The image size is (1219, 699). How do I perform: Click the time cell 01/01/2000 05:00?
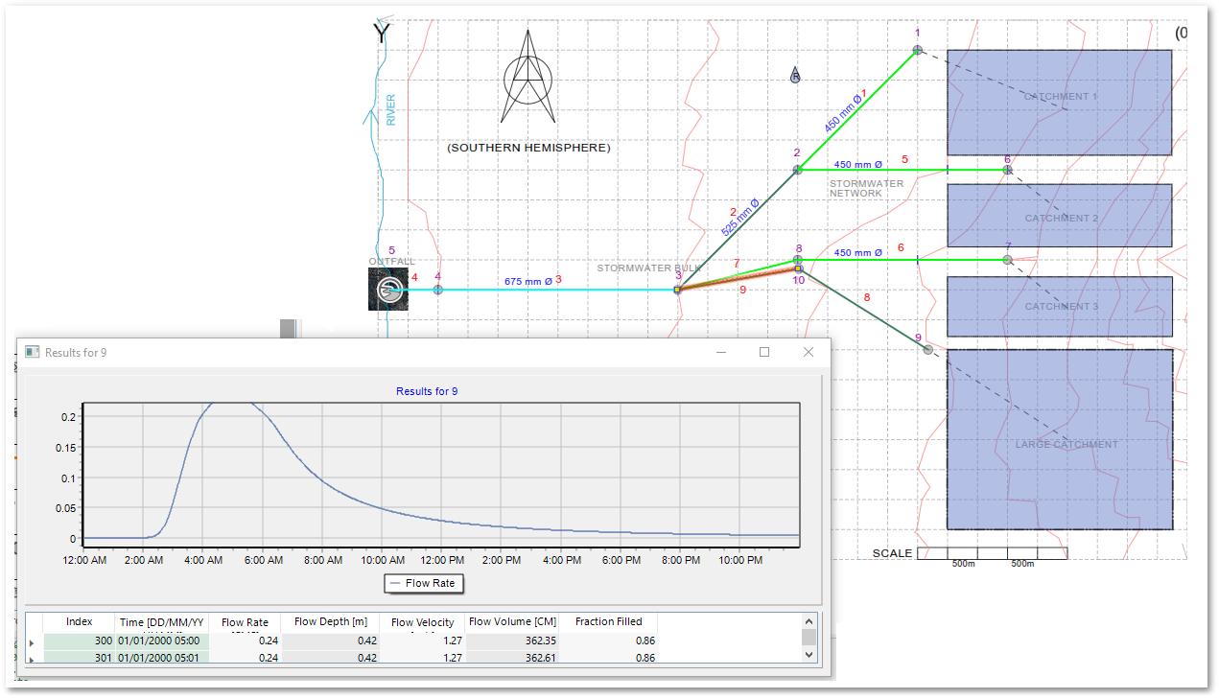(x=162, y=640)
